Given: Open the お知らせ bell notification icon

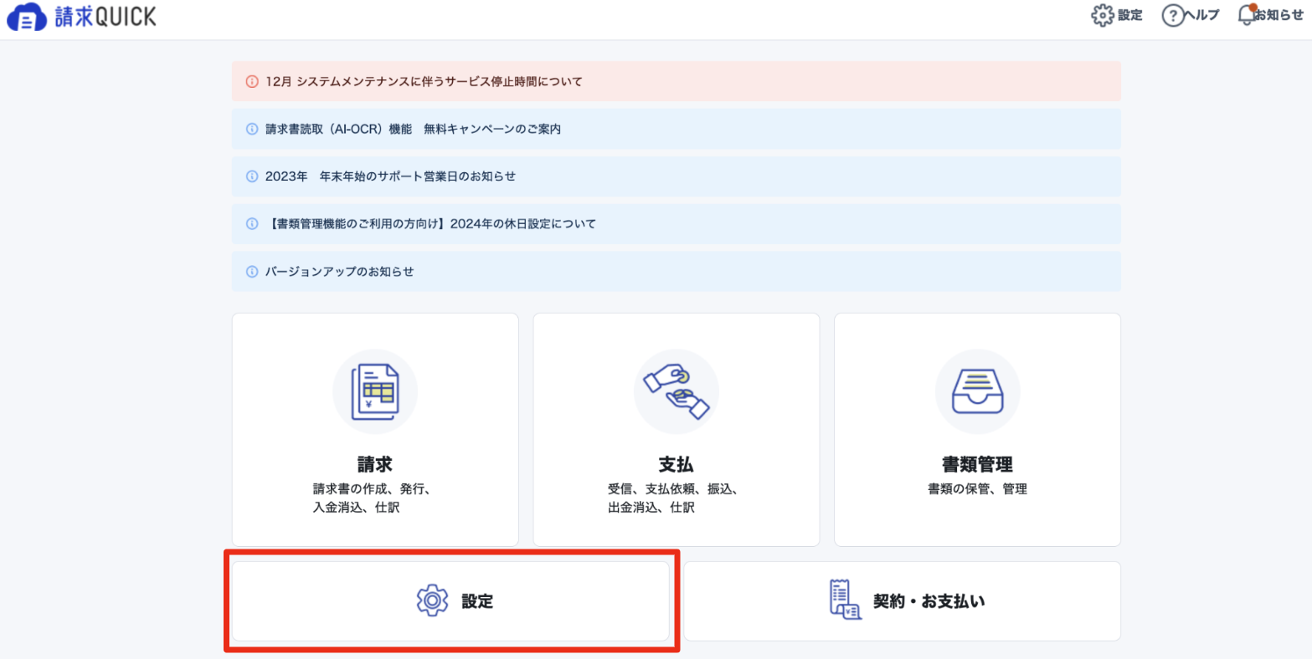Looking at the screenshot, I should pyautogui.click(x=1248, y=14).
